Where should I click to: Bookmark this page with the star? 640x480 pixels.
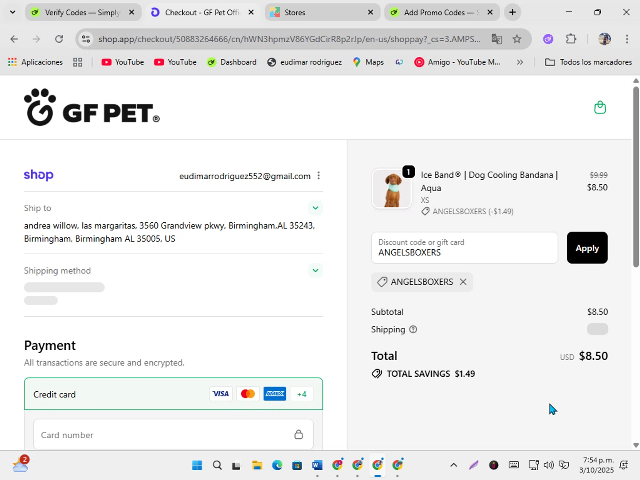pyautogui.click(x=517, y=39)
